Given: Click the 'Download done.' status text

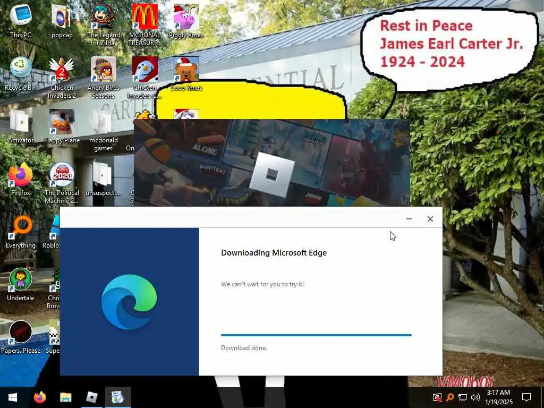Looking at the screenshot, I should coord(244,348).
